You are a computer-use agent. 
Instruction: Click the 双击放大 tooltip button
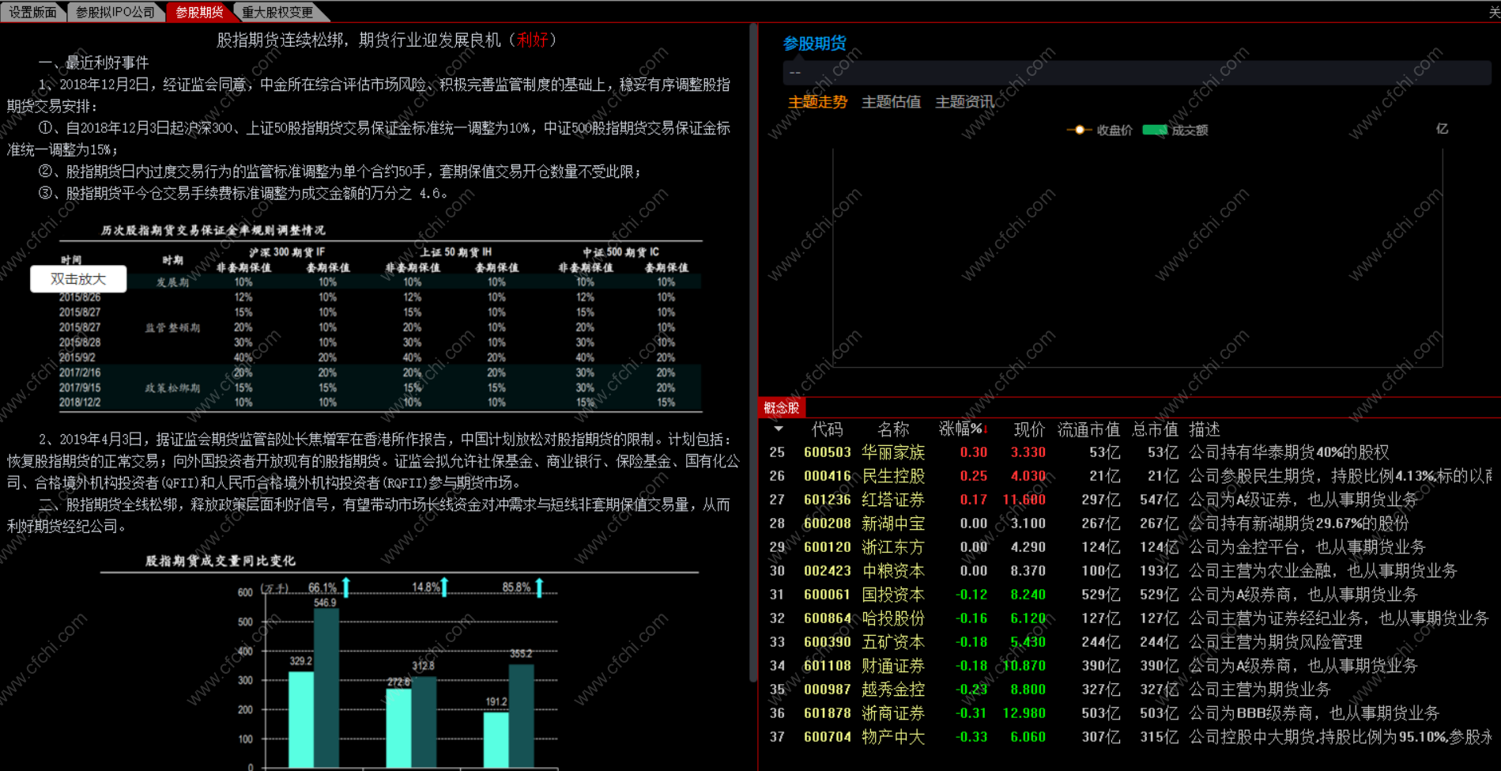point(78,278)
